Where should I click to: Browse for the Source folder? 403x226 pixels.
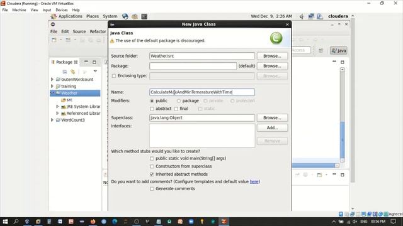coord(272,56)
